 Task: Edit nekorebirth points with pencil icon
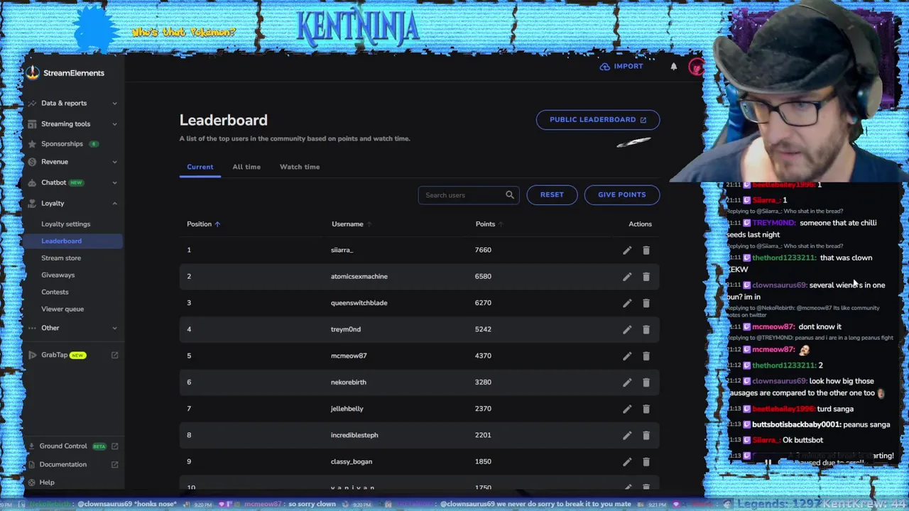click(x=627, y=383)
